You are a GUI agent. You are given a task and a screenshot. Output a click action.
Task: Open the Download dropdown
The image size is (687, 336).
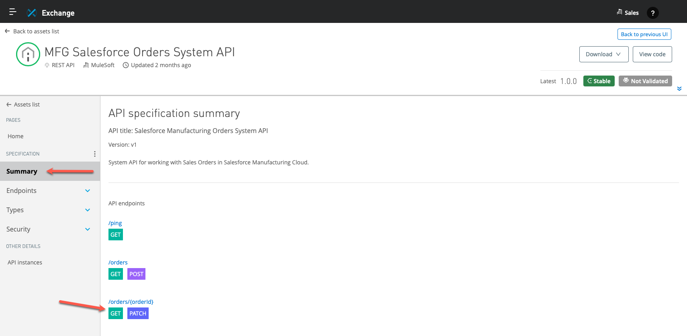point(603,54)
